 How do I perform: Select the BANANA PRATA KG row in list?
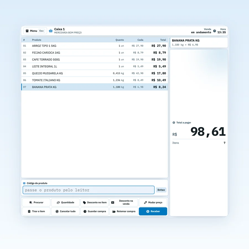[x=95, y=87]
